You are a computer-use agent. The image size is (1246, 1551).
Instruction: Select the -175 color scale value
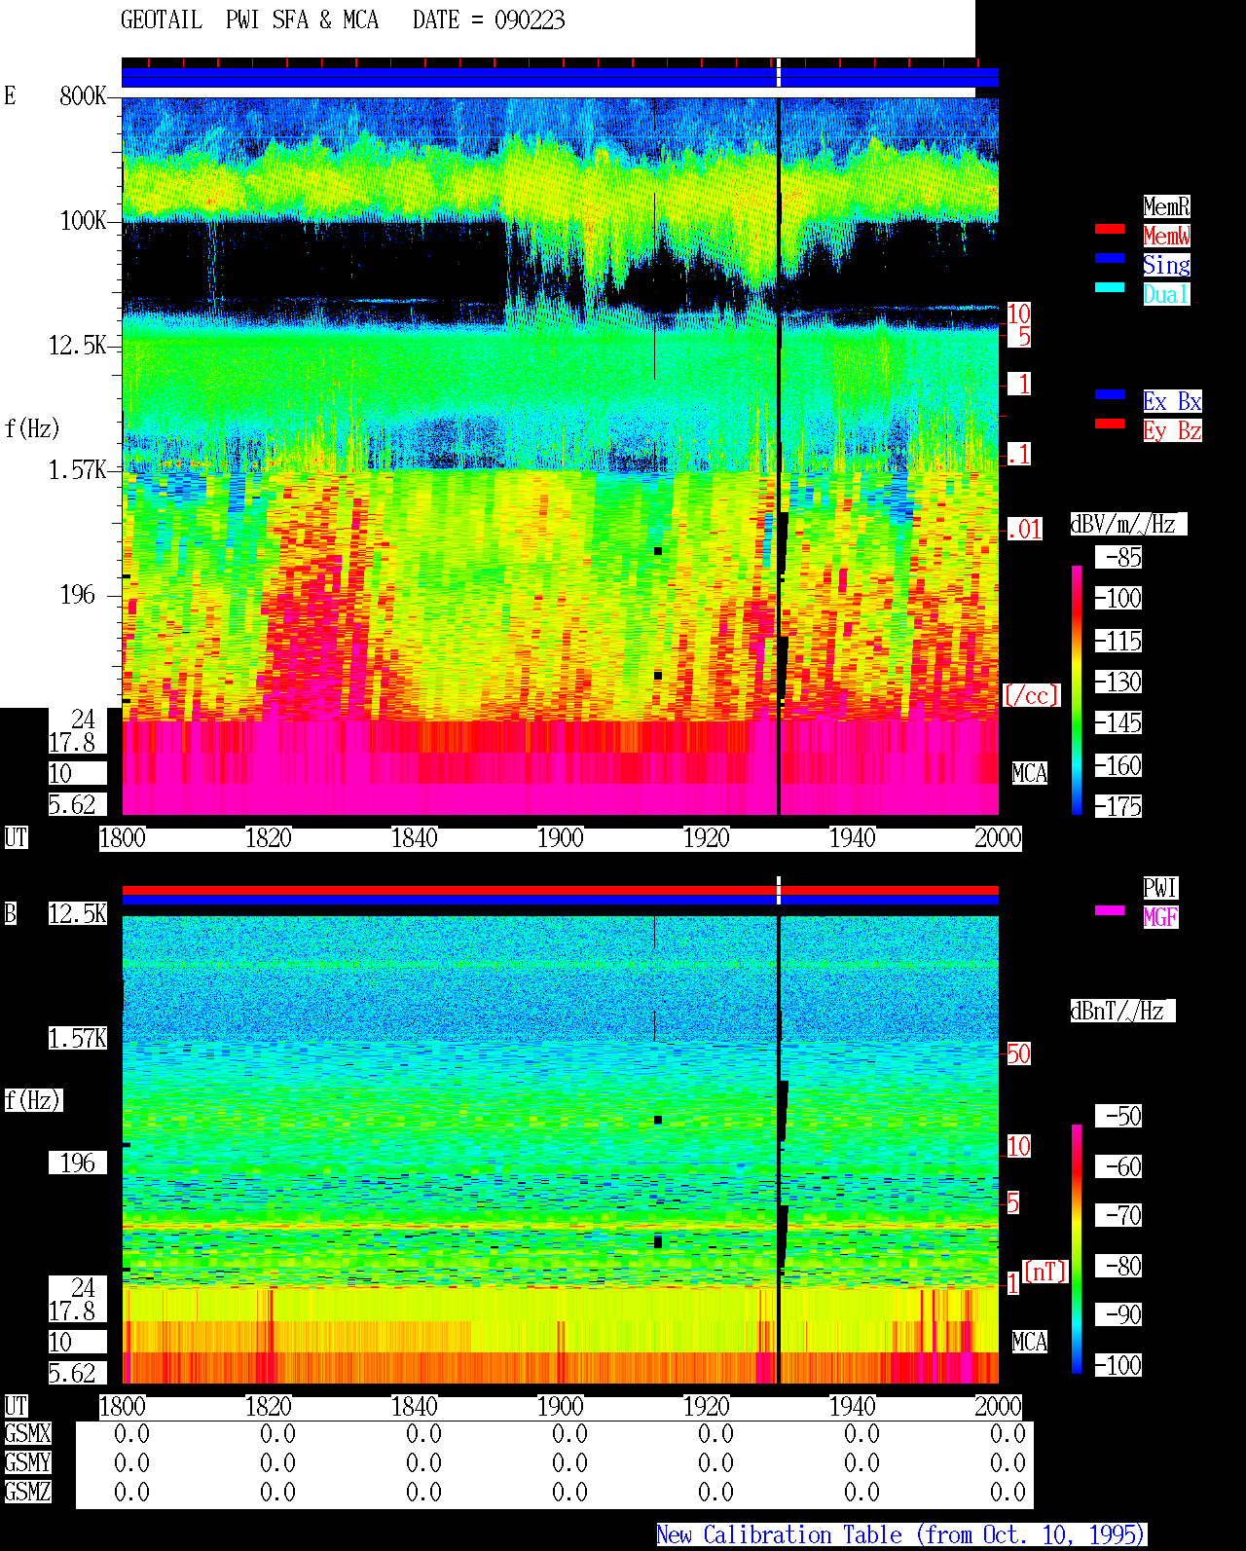pos(1118,806)
